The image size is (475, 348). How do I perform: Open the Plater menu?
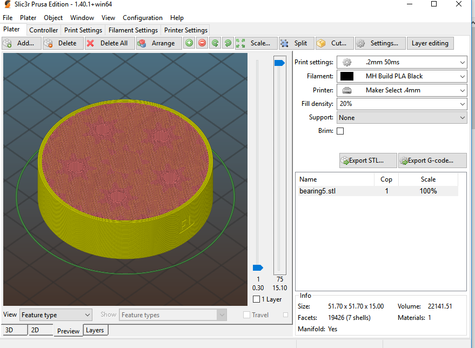click(x=28, y=18)
